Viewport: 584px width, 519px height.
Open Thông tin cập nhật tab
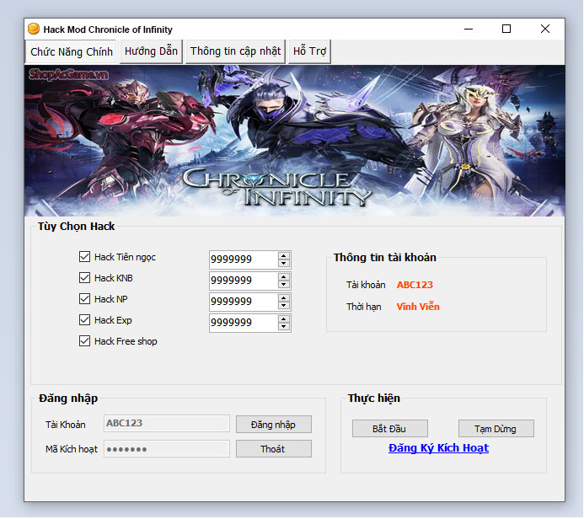click(x=235, y=51)
